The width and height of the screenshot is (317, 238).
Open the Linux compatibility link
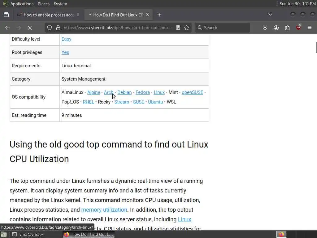tap(159, 92)
